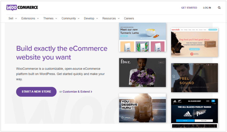Open the Resources menu
227x132 pixels.
pos(109,18)
